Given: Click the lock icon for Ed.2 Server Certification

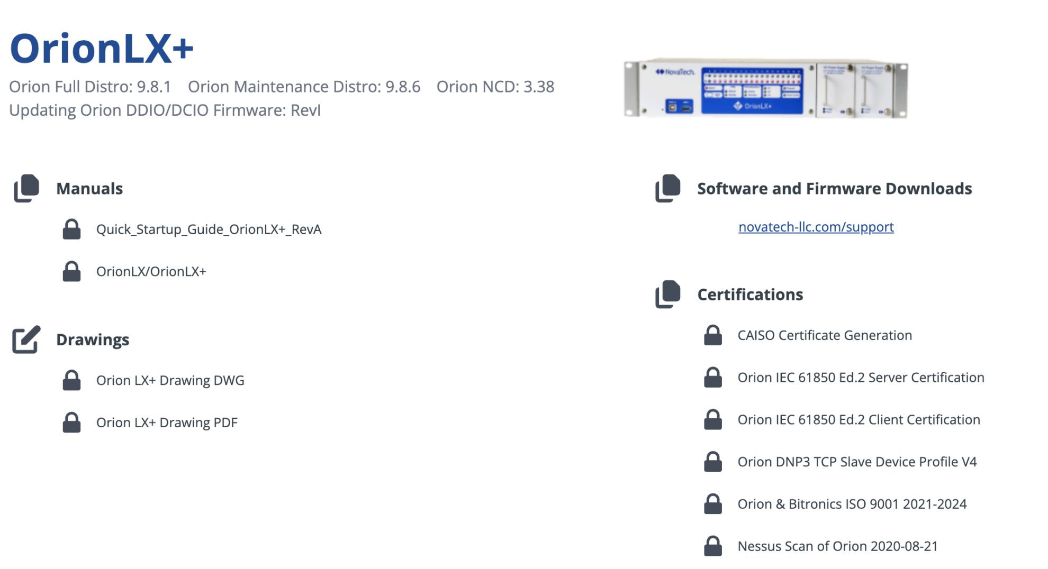Looking at the screenshot, I should click(713, 378).
